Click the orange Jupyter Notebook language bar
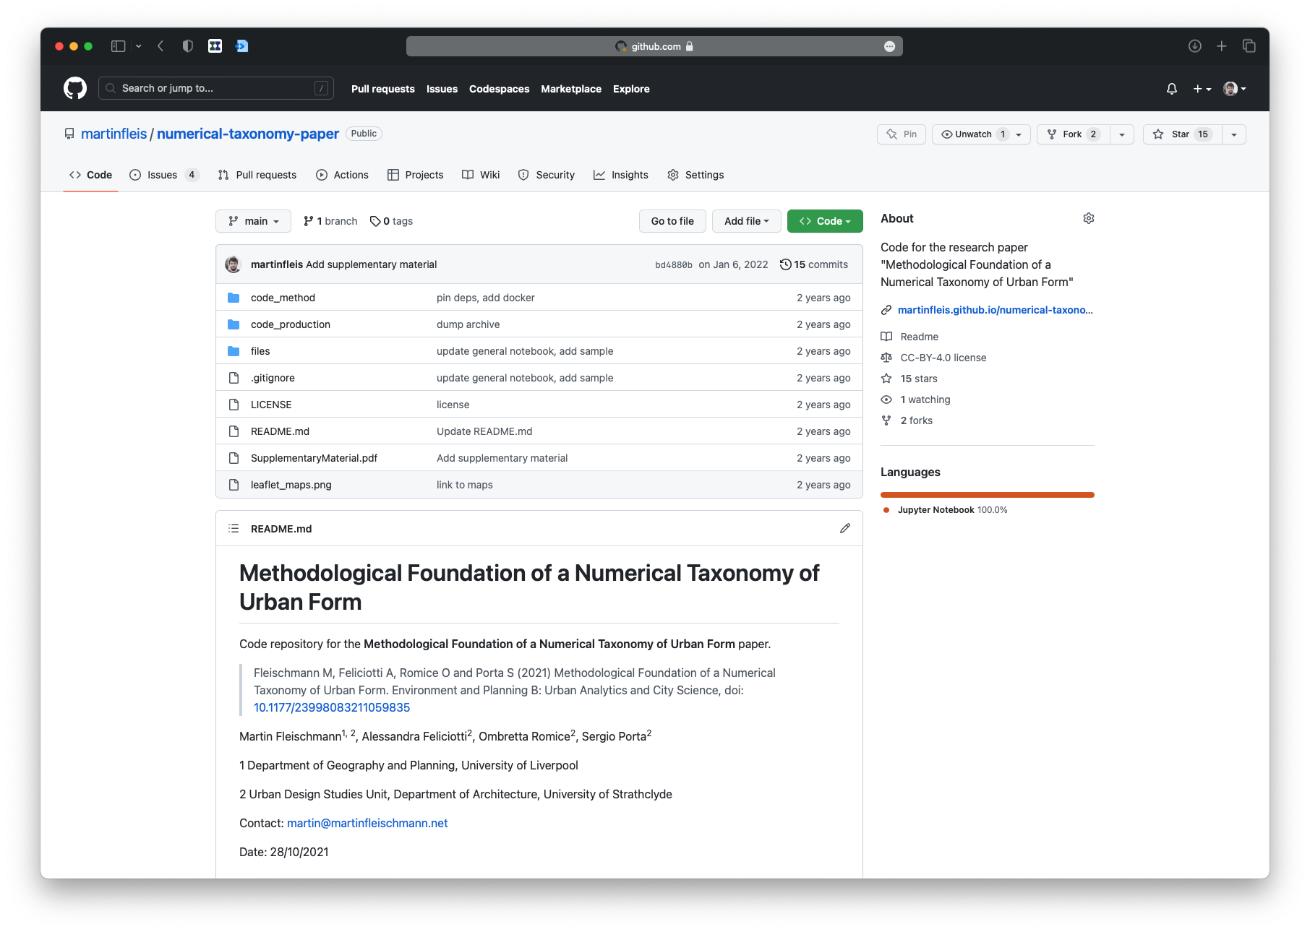Viewport: 1310px width, 932px height. pos(987,495)
